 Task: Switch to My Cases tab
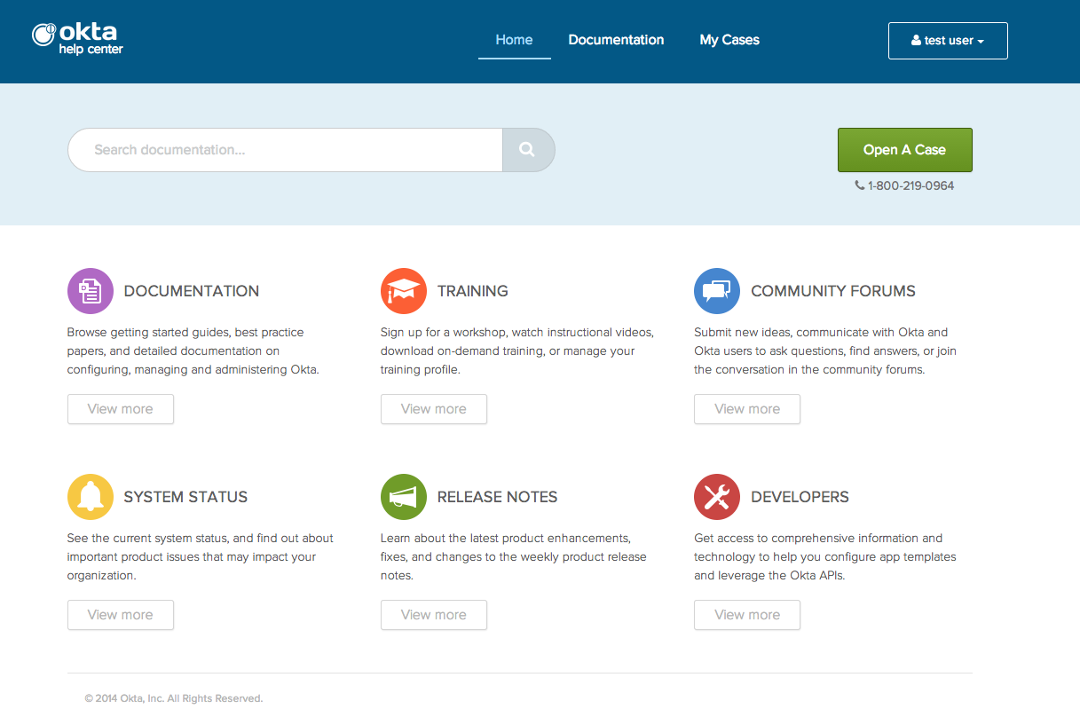tap(729, 40)
